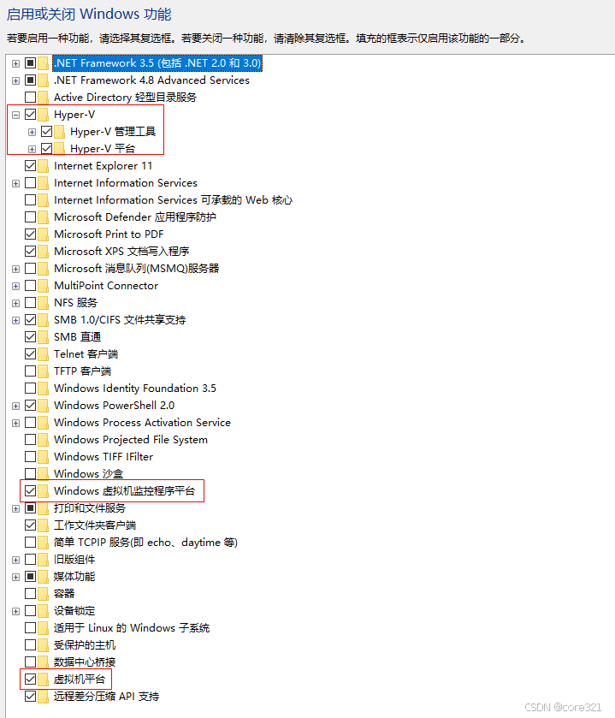This screenshot has width=615, height=718.
Task: Check Windows Projected File System checkbox
Action: coord(30,440)
